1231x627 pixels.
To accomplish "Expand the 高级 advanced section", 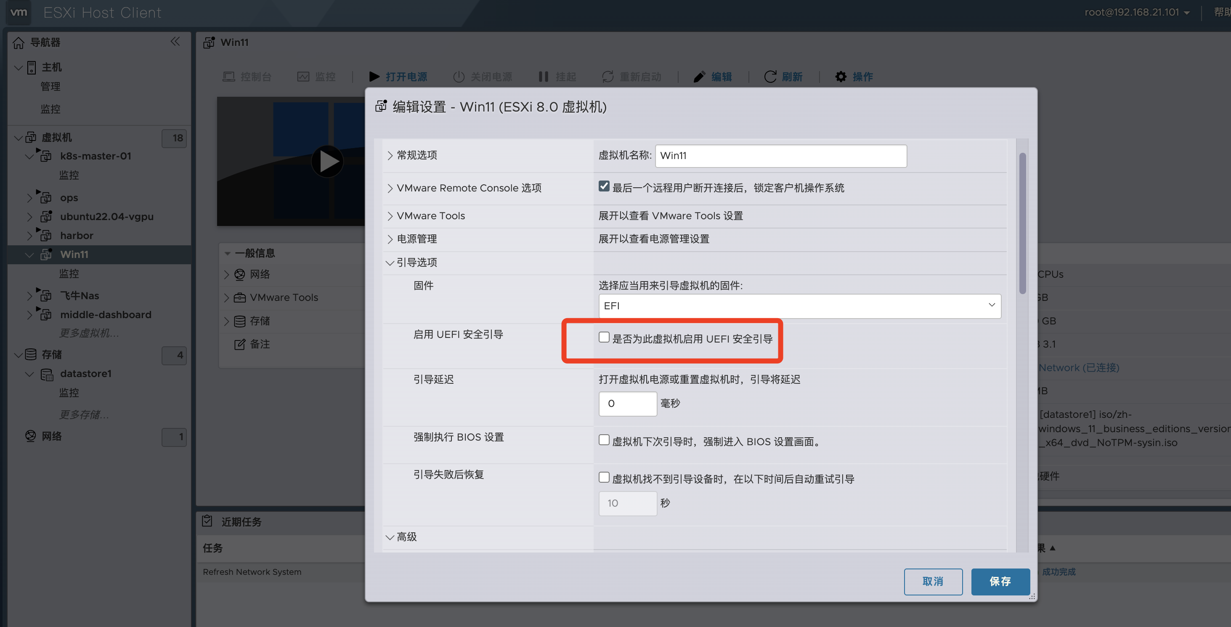I will coord(405,537).
